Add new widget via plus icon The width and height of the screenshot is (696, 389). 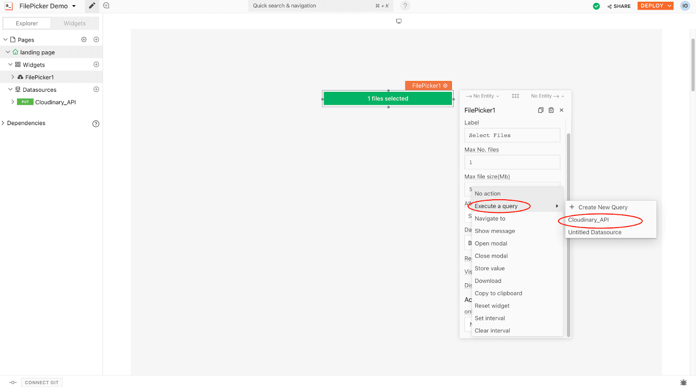pos(96,64)
